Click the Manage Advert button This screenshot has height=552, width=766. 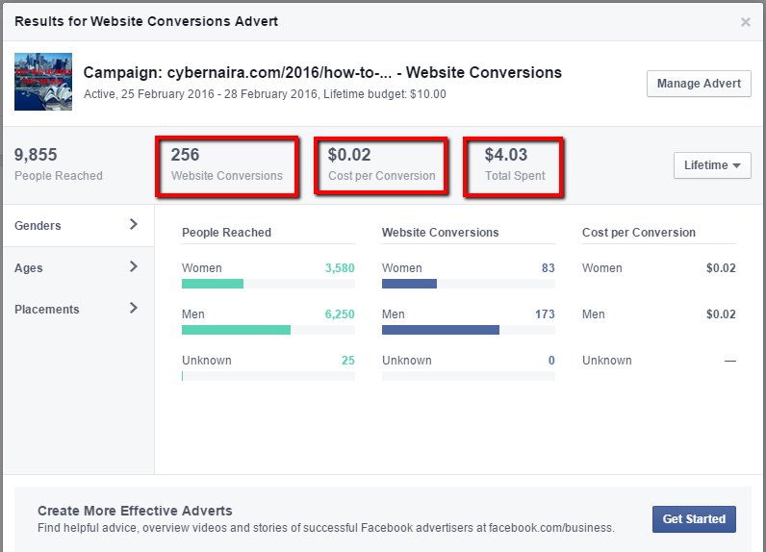(699, 84)
